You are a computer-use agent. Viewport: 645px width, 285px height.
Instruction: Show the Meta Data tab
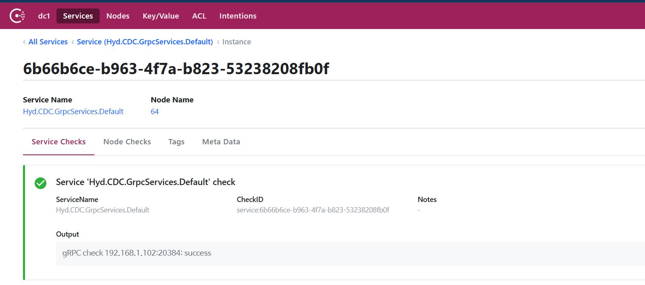coord(221,142)
